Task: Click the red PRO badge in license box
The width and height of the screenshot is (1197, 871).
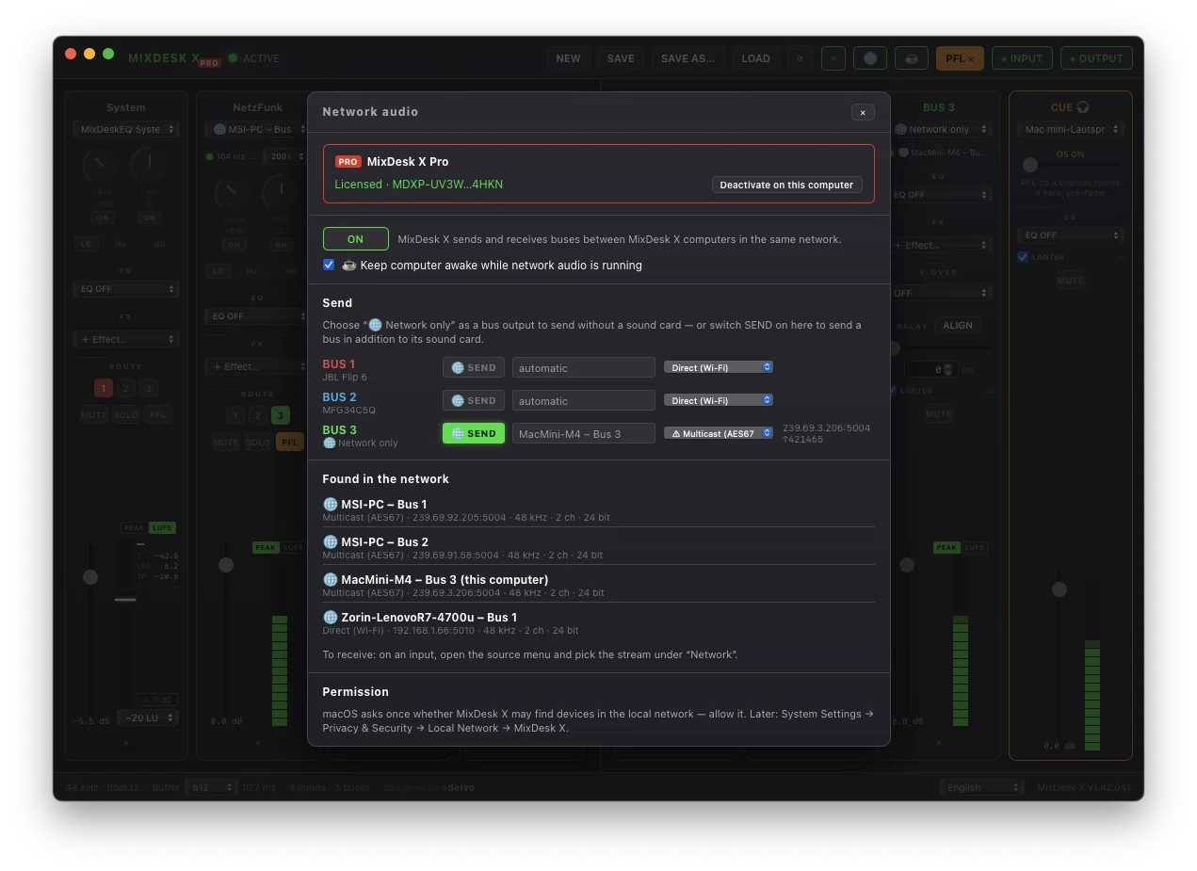Action: 348,162
